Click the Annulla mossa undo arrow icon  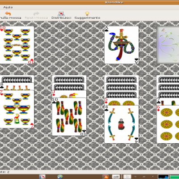(x=8, y=13)
